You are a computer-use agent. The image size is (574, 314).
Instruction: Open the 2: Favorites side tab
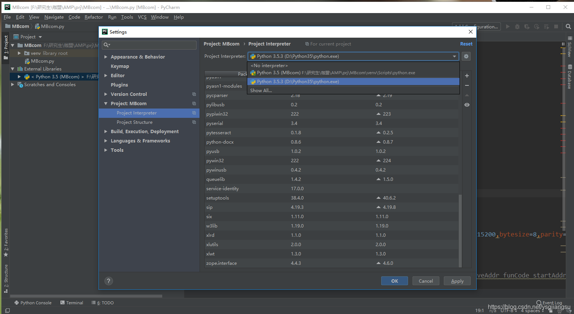pos(6,243)
